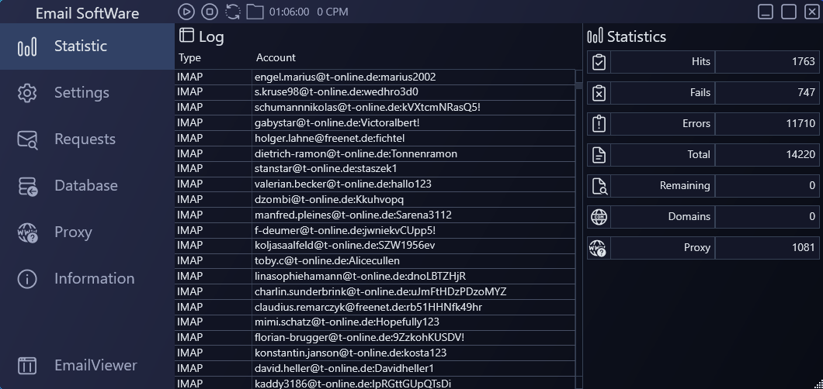
Task: Go to the Database section
Action: coord(85,186)
